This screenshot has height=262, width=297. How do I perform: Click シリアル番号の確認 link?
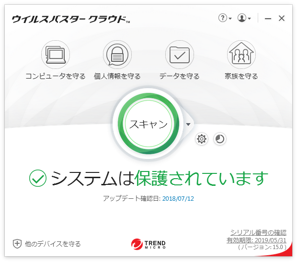[258, 232]
